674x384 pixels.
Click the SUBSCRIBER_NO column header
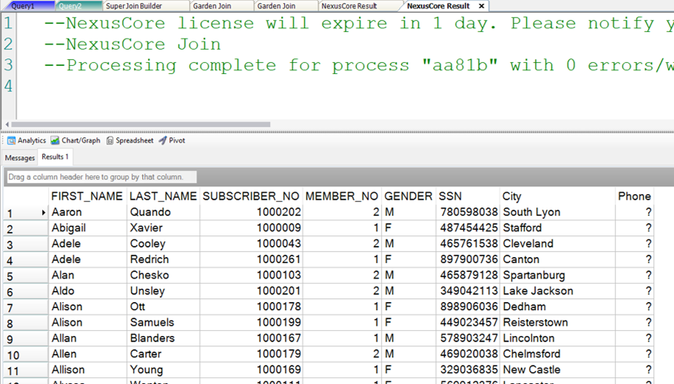tap(251, 196)
